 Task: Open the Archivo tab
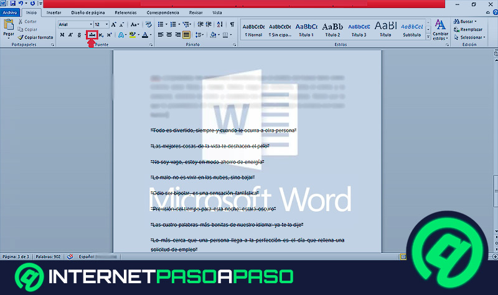click(x=10, y=12)
